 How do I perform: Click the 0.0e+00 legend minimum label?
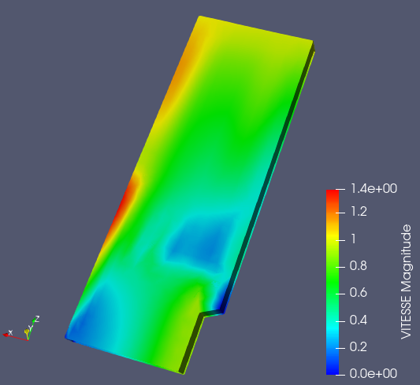click(x=374, y=373)
